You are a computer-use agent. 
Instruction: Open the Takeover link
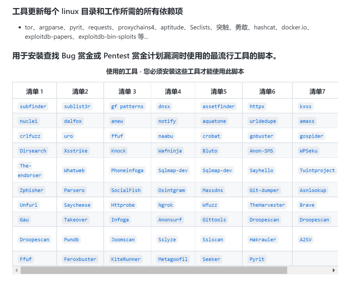coord(76,220)
